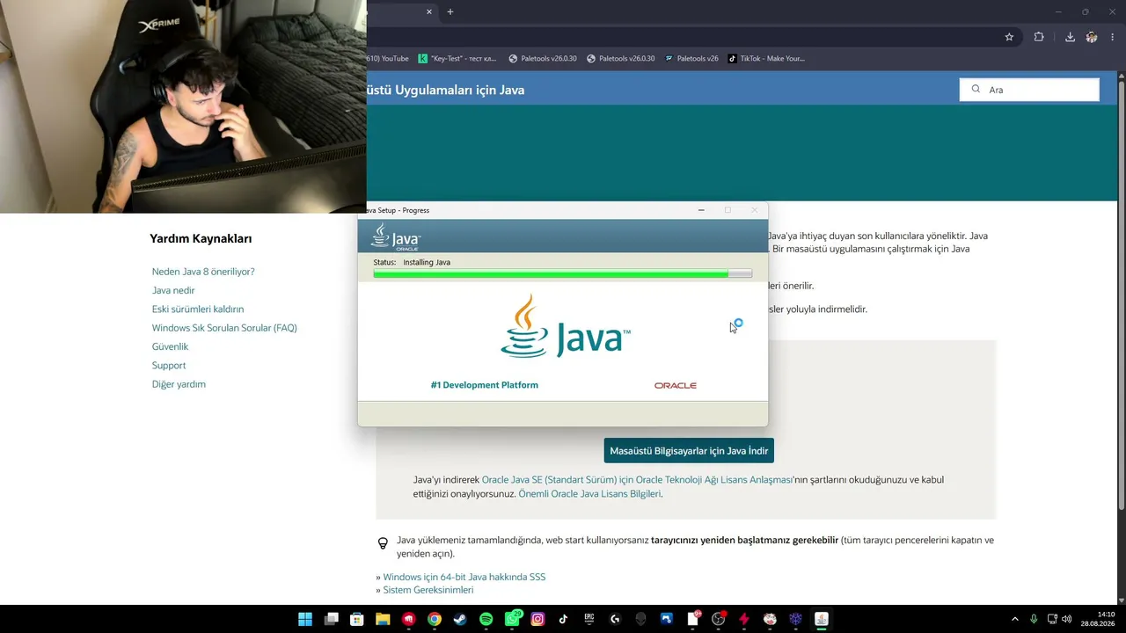Open Alienware app from the taskbar
This screenshot has height=633, width=1126.
[x=640, y=619]
